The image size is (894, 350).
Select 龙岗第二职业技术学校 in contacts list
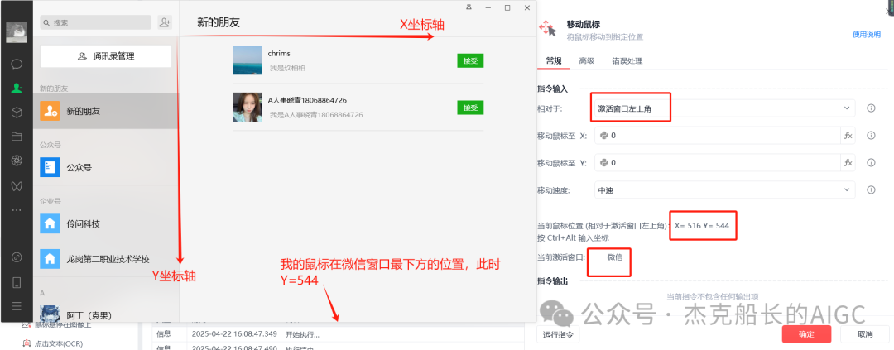pyautogui.click(x=106, y=259)
